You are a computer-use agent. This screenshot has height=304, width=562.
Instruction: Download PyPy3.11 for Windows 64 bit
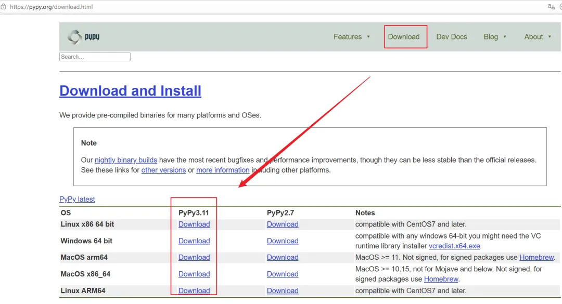pos(194,241)
